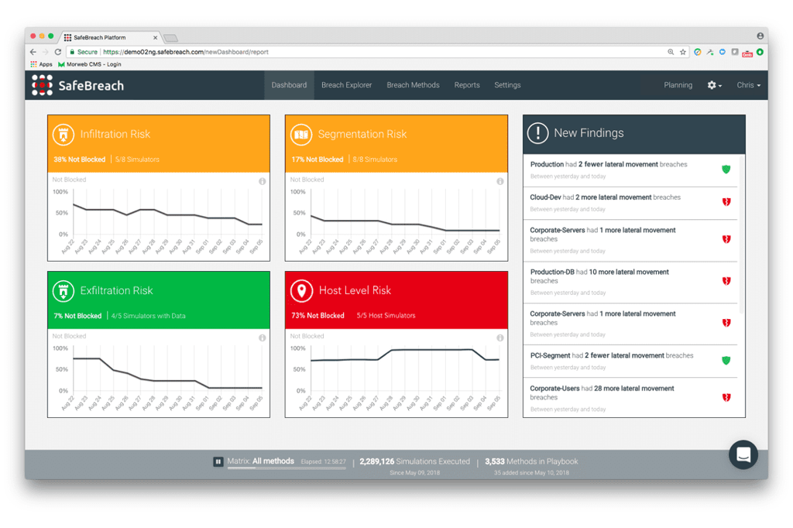793x528 pixels.
Task: Click red shield on Production-DB finding
Action: coord(726,281)
